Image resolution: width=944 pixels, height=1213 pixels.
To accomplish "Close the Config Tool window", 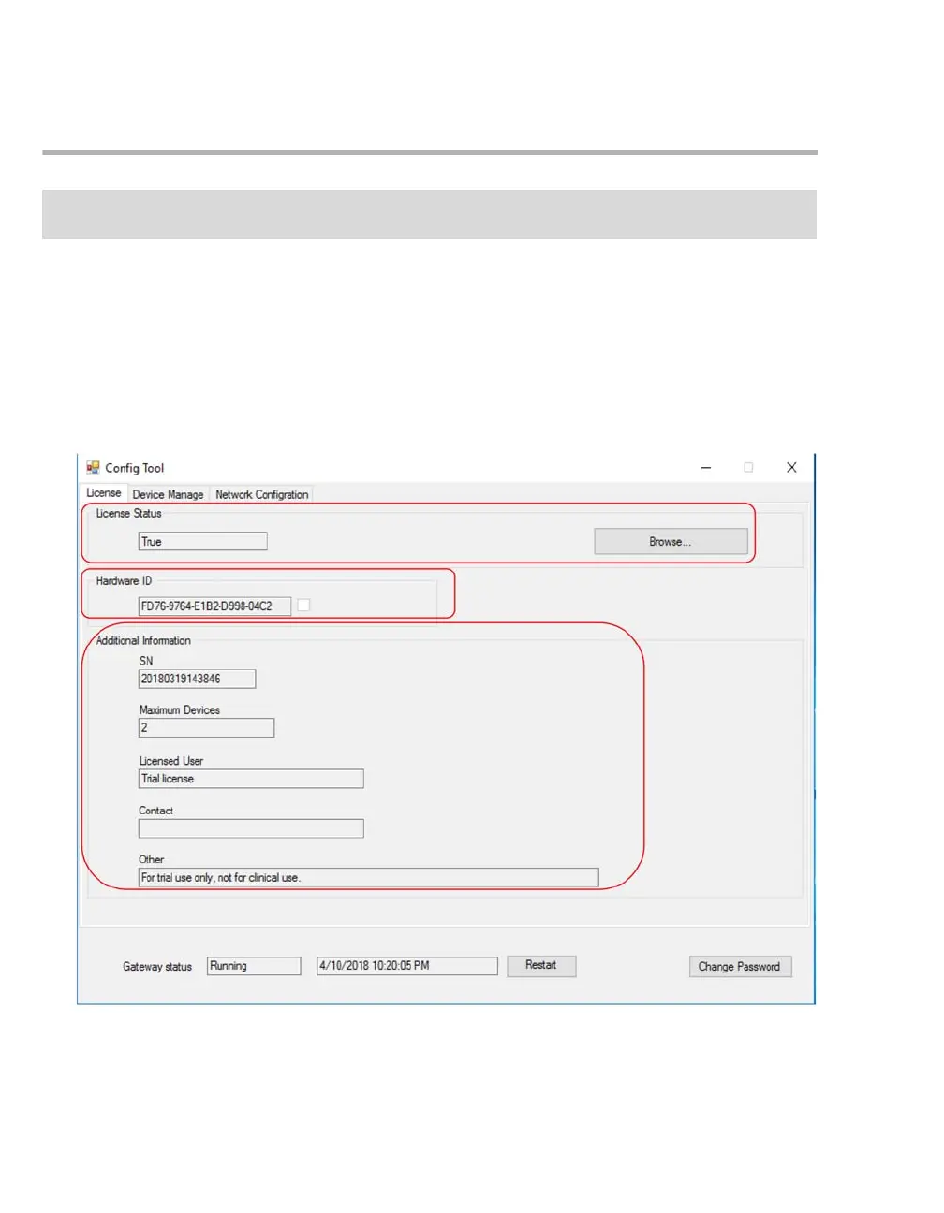I will point(791,467).
